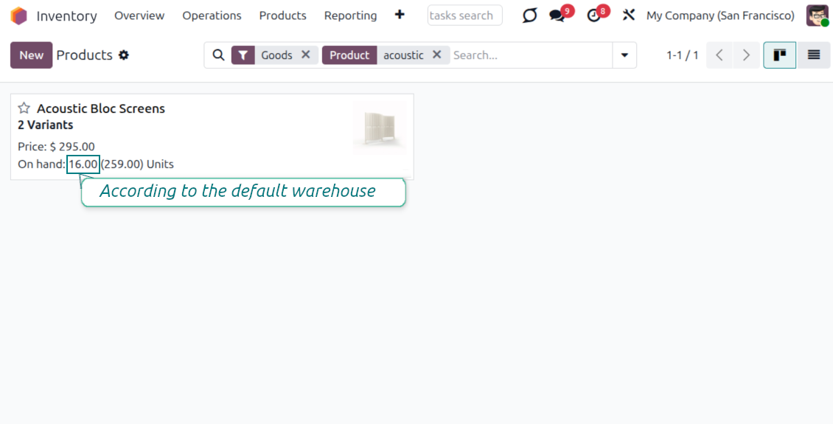This screenshot has height=424, width=833.
Task: Remove the acoustic product search facet
Action: (436, 55)
